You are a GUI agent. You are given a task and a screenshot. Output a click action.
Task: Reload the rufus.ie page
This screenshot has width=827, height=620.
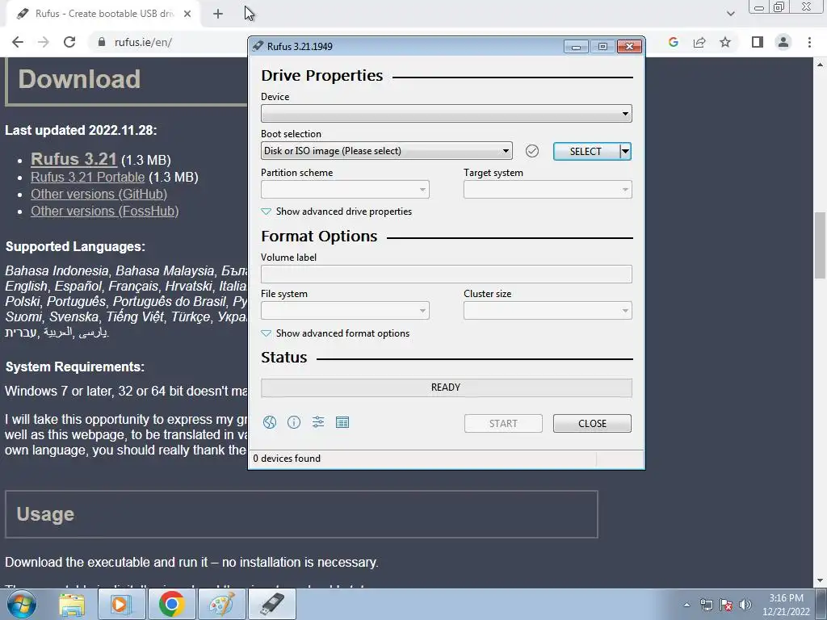tap(69, 42)
